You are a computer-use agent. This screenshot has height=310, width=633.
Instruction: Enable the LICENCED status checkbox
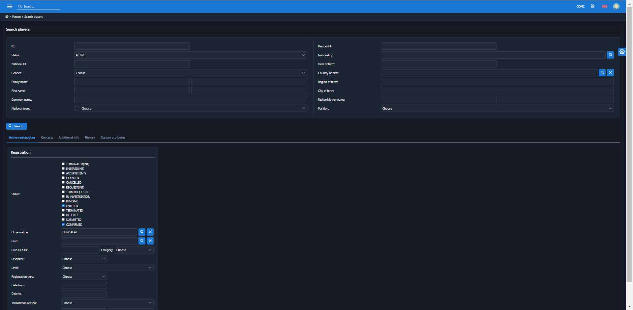tap(63, 178)
